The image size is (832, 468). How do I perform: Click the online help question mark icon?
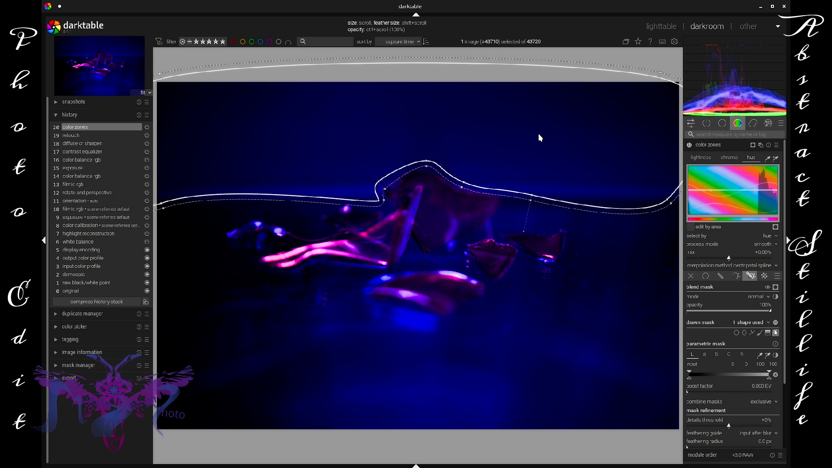tap(650, 42)
